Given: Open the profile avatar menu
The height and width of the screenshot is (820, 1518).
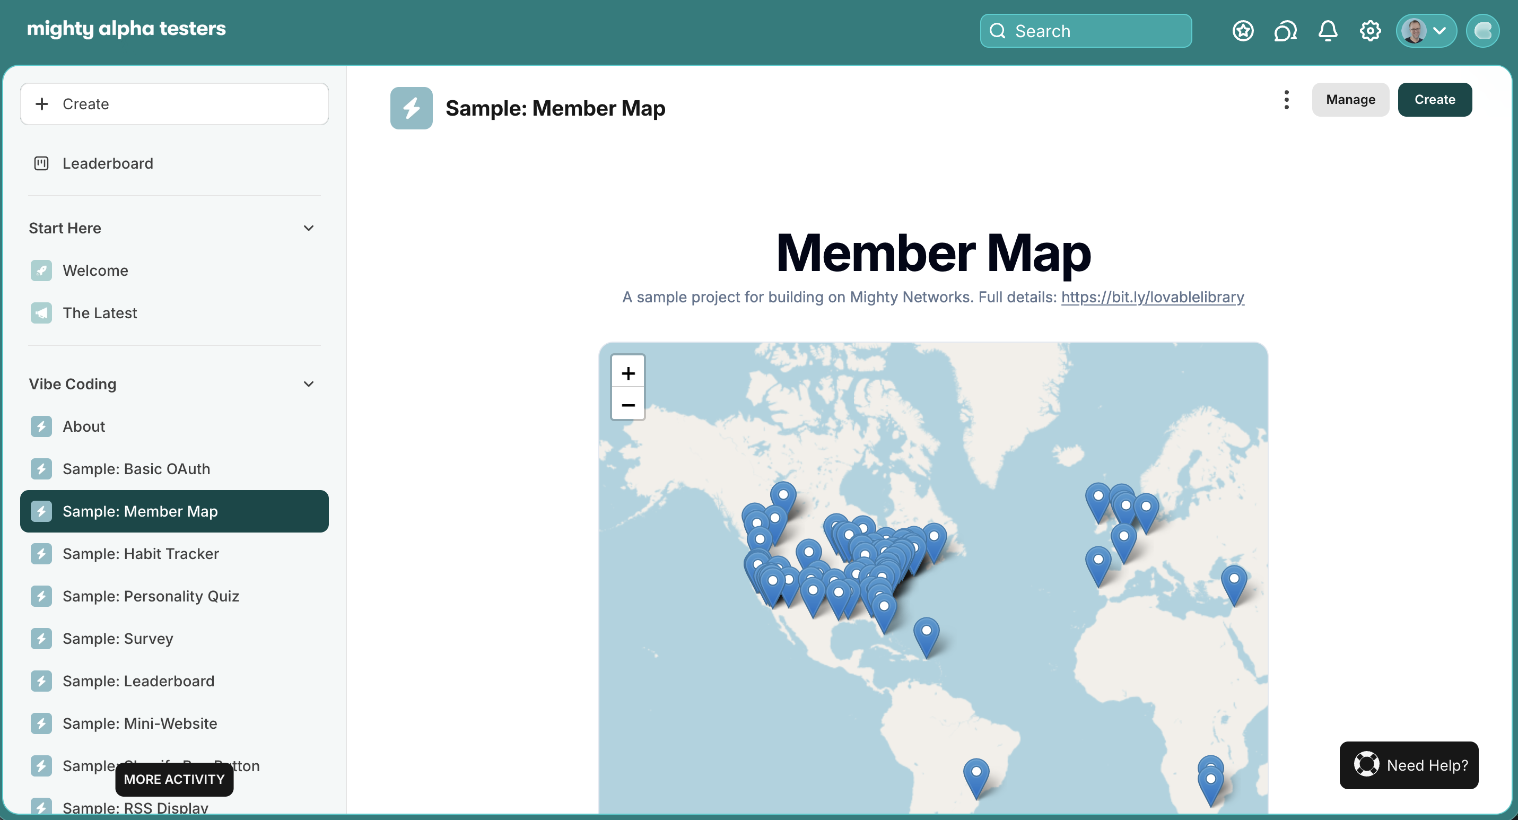Looking at the screenshot, I should (1426, 31).
